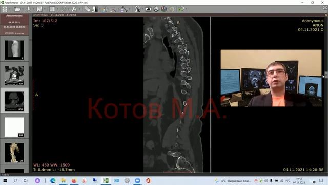Open the Office app from taskbar
The image size is (328, 185).
pyautogui.click(x=148, y=180)
